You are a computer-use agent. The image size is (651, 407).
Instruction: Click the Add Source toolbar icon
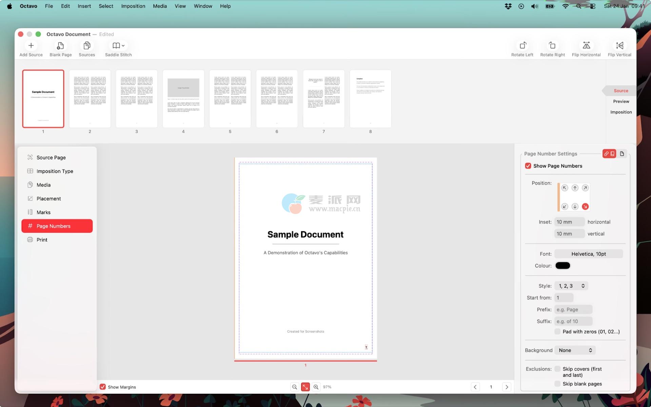31,45
